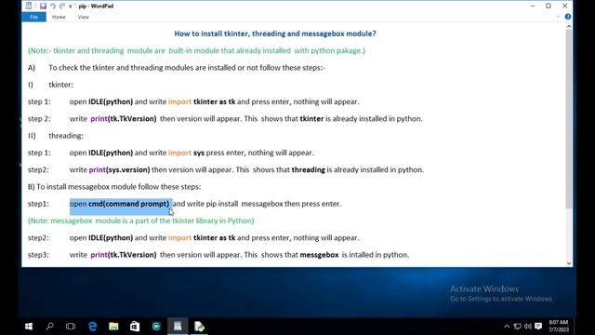Click the teal app icon right of Store
This screenshot has height=335, width=595.
click(156, 327)
